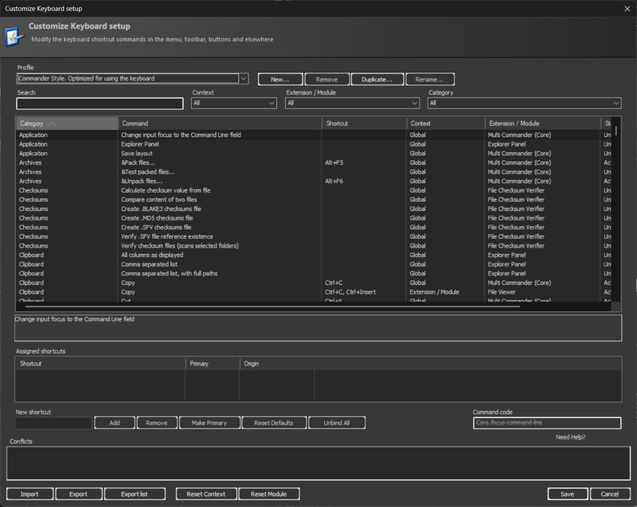Select 'Compare content of two files' row
Image resolution: width=637 pixels, height=507 pixels.
(x=314, y=200)
